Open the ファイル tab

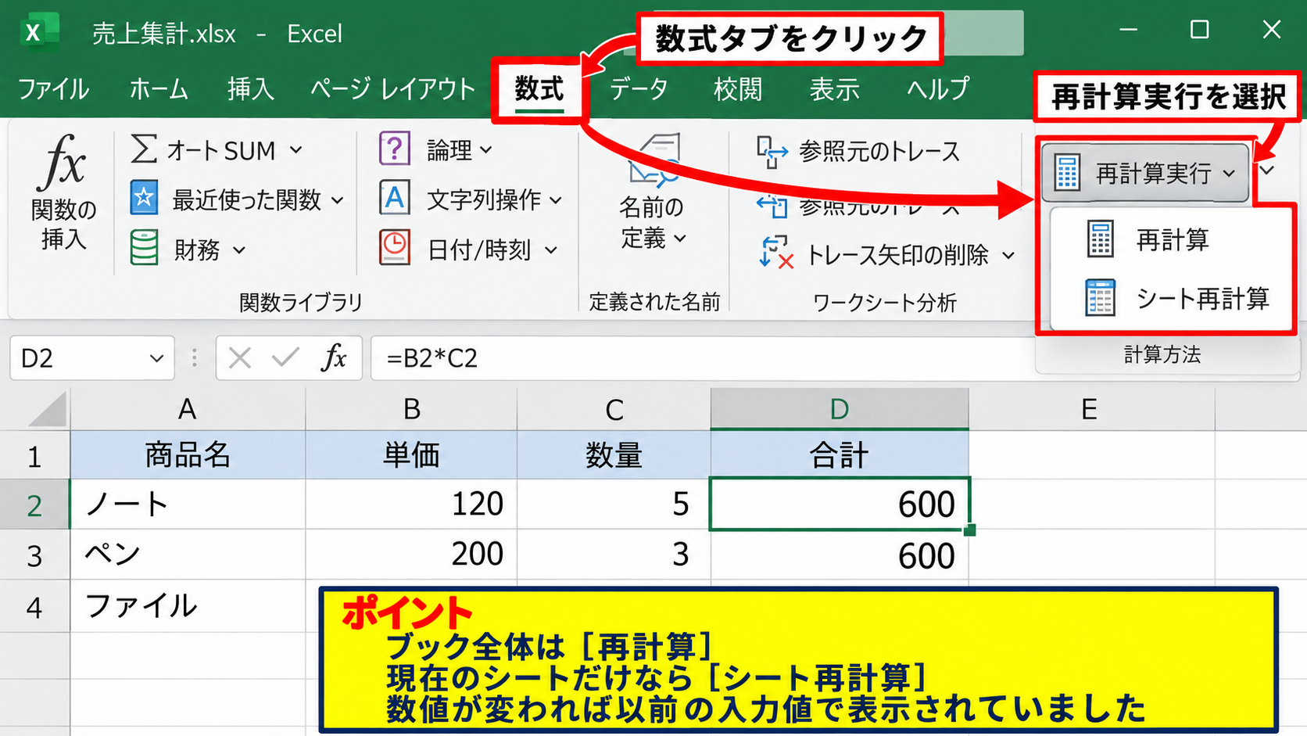tap(53, 89)
